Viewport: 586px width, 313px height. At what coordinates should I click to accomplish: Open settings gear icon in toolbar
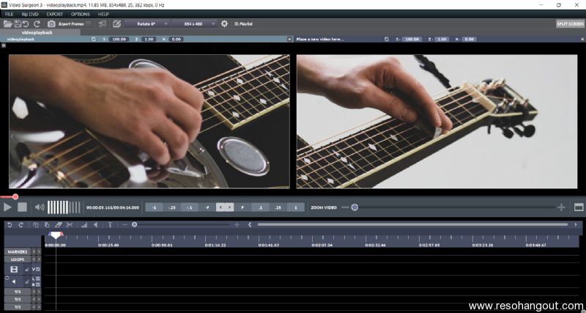point(224,23)
